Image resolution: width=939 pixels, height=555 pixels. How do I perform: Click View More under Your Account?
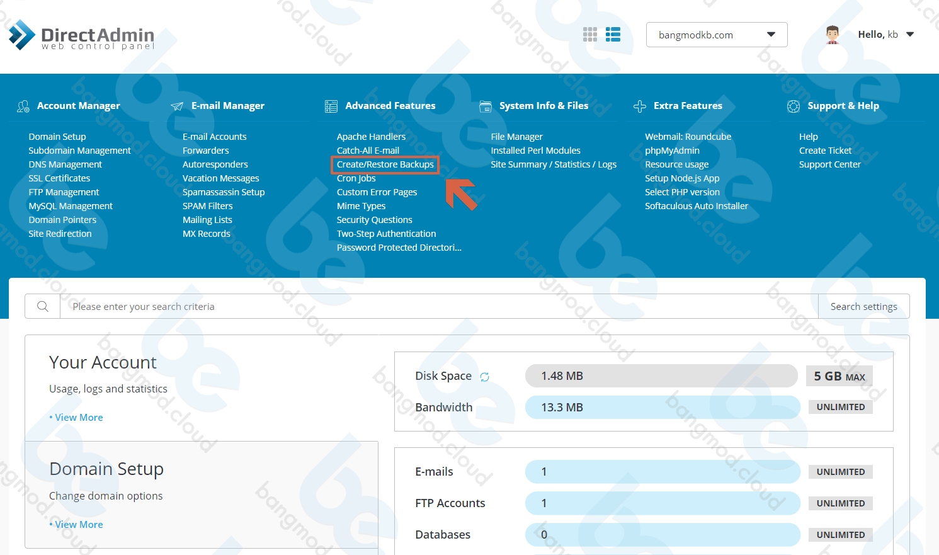79,418
